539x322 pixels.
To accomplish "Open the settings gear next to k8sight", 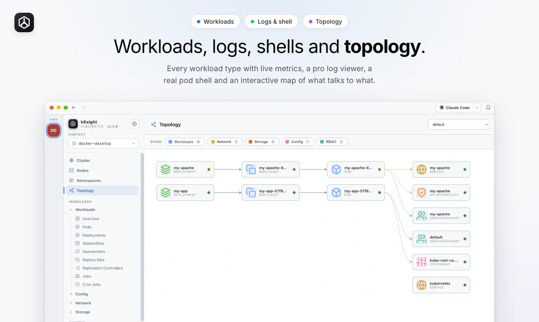I will coord(135,124).
